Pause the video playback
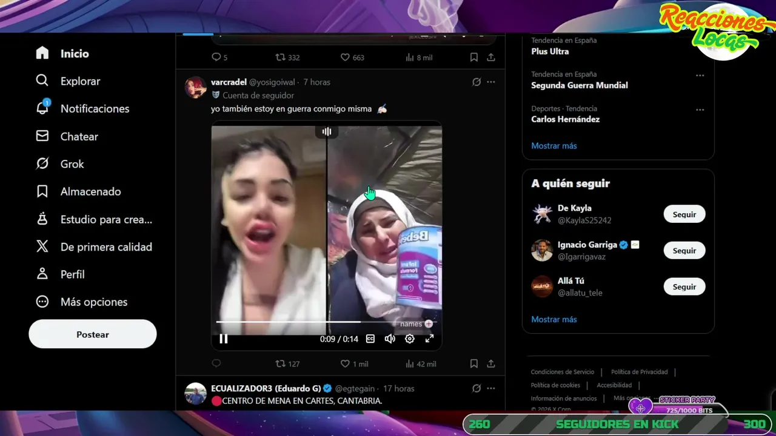The image size is (776, 436). click(224, 339)
